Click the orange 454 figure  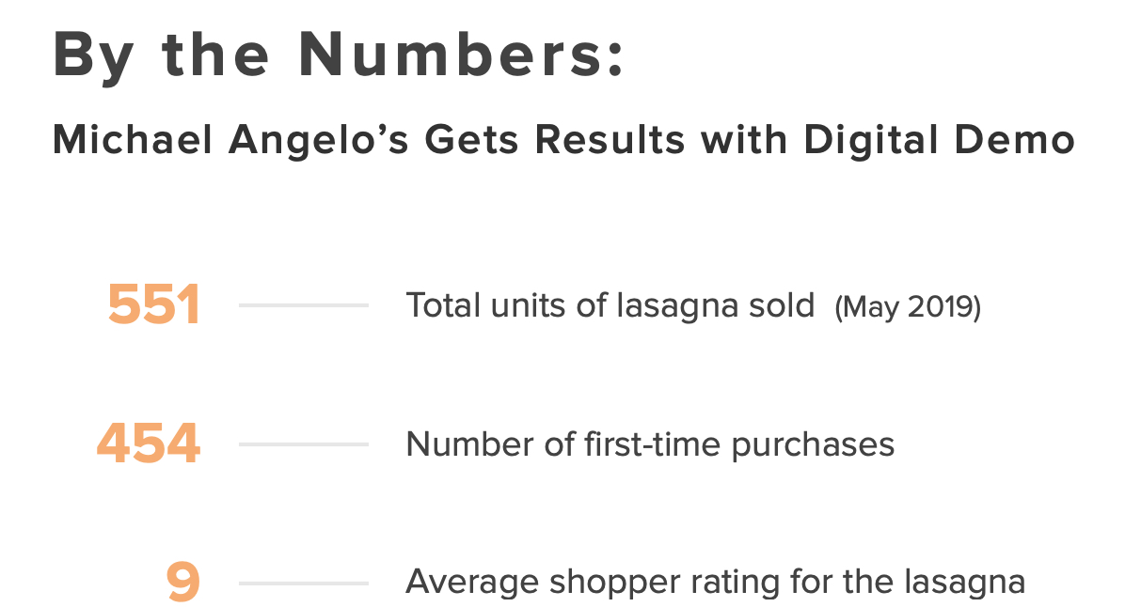pos(149,444)
